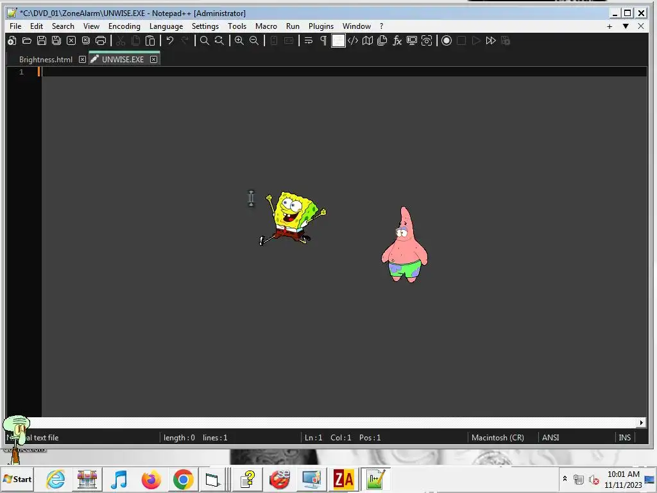Viewport: 657px width, 493px height.
Task: Click the muted volume tray icon
Action: 593,479
